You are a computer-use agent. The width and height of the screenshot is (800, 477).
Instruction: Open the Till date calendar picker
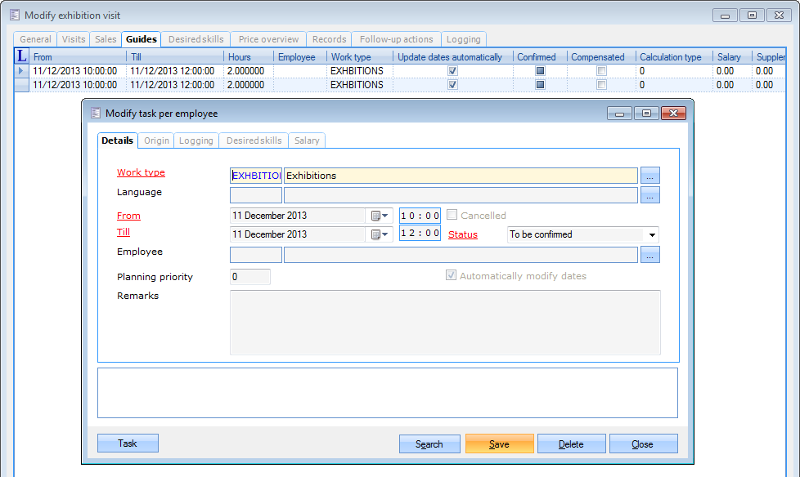pos(380,234)
